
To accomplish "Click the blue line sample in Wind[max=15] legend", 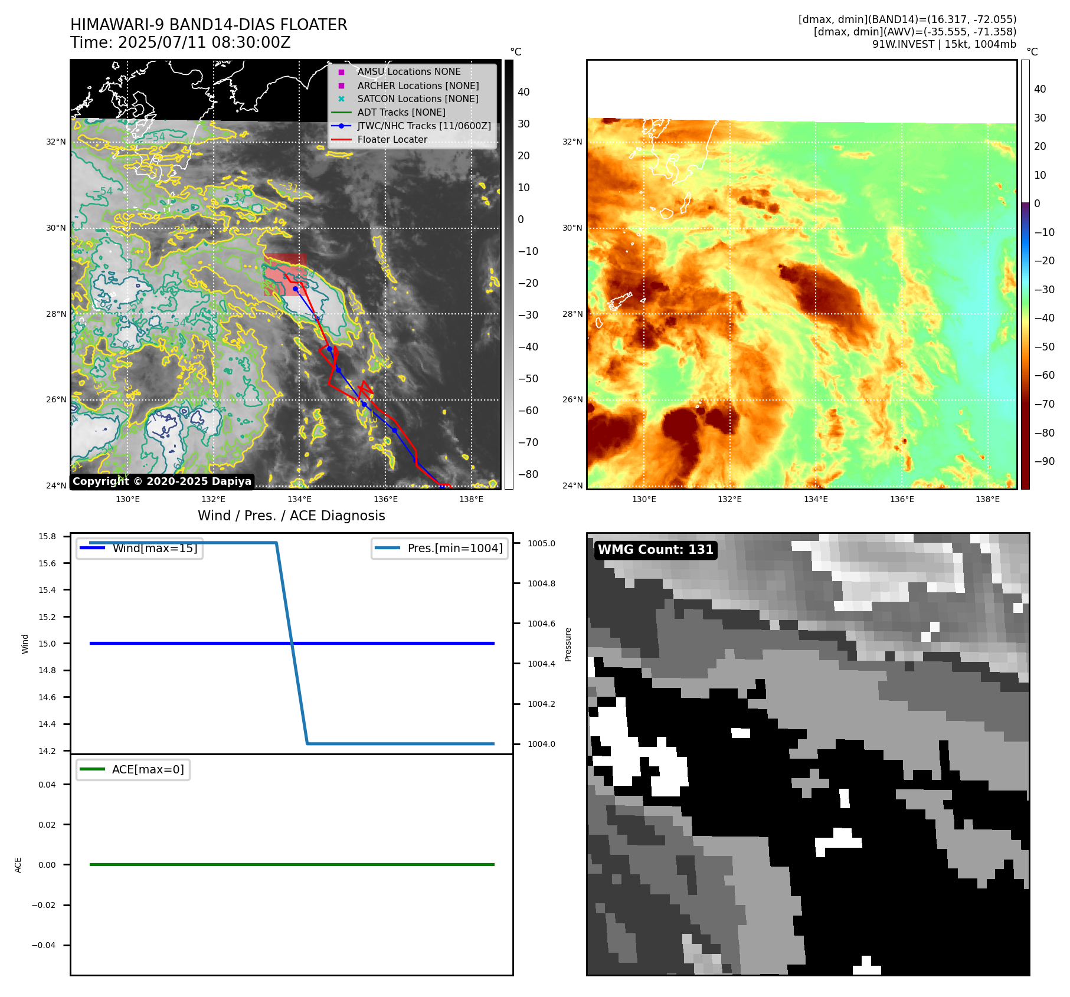I will [93, 548].
